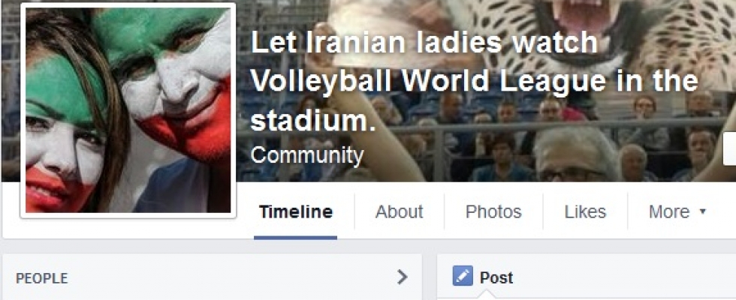Click the Community category label
Screen dimensions: 736x300
pos(307,154)
